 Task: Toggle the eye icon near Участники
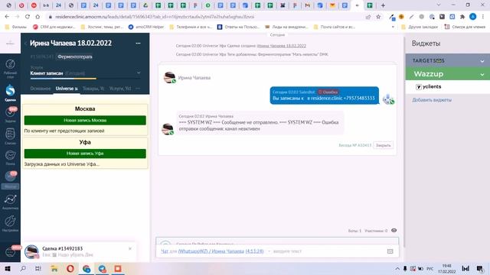click(x=394, y=231)
